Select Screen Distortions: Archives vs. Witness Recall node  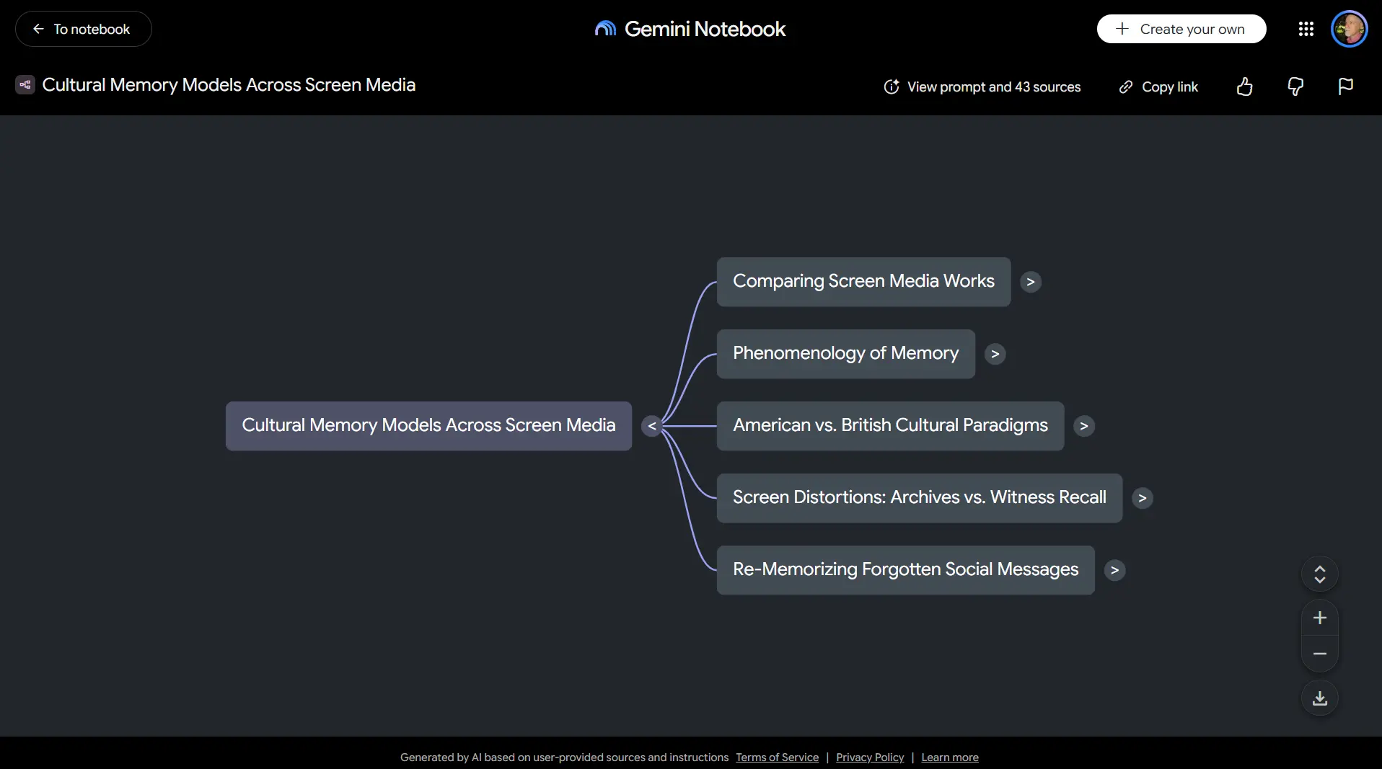(919, 498)
